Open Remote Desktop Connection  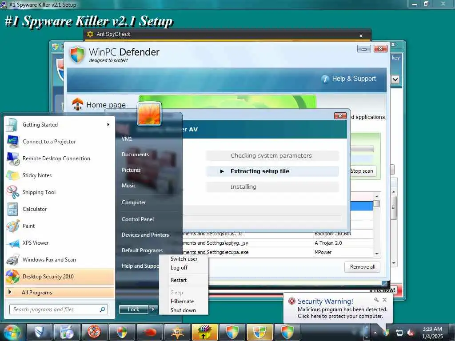pyautogui.click(x=60, y=159)
